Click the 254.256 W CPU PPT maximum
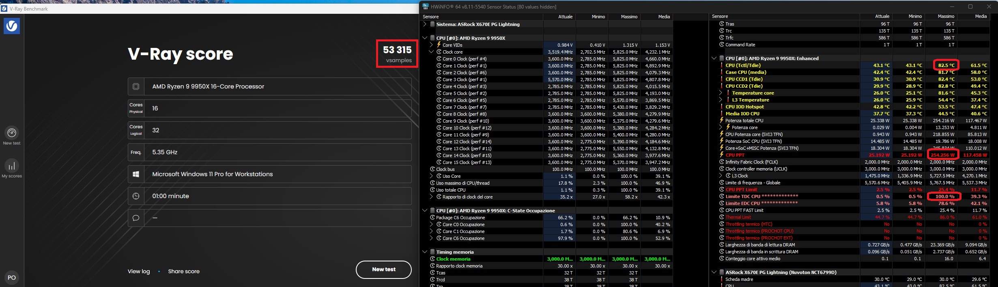 [x=943, y=155]
